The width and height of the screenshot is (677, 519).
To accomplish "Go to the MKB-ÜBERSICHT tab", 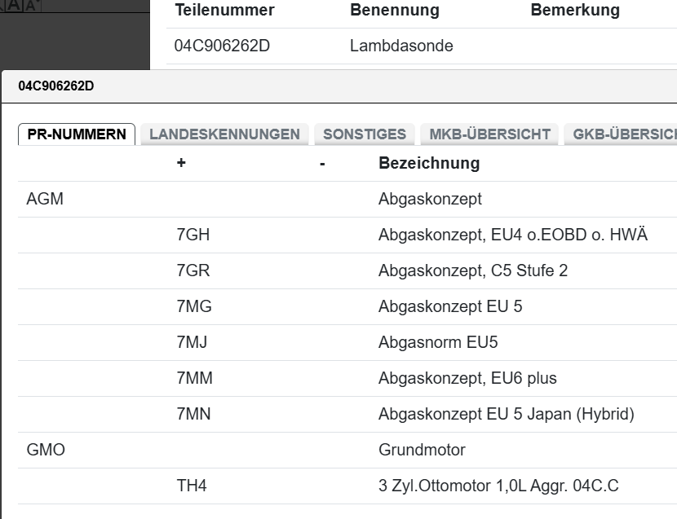I will [489, 134].
